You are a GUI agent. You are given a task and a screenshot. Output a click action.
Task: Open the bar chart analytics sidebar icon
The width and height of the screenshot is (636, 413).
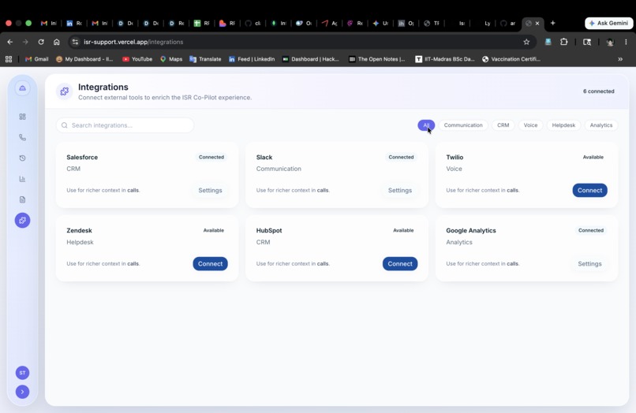pyautogui.click(x=22, y=179)
